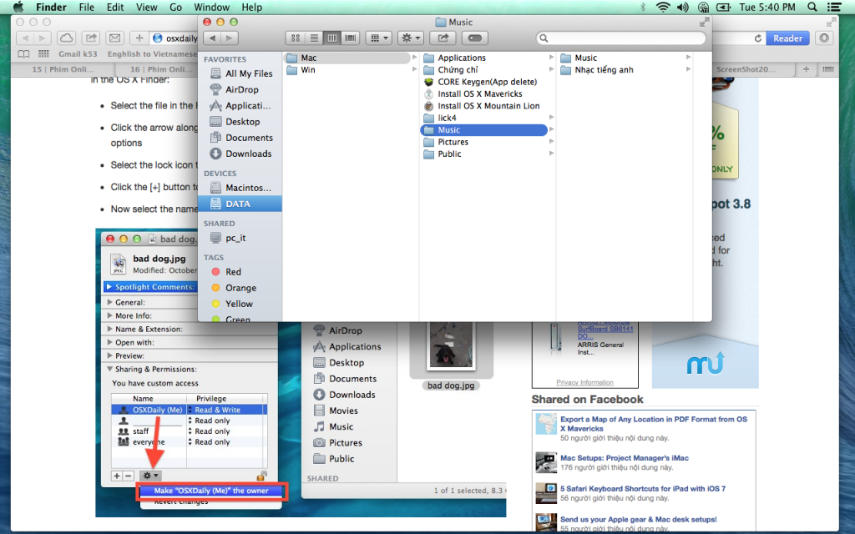
Task: Switch Finder to Cover Flow view
Action: [x=351, y=38]
